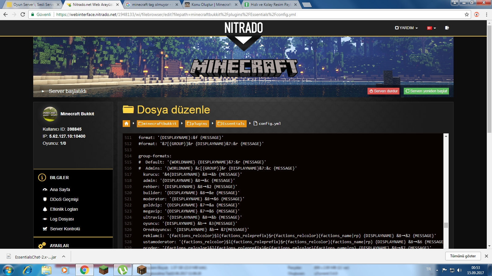
Task: Open the YARDIM dropdown menu
Action: coord(406,28)
